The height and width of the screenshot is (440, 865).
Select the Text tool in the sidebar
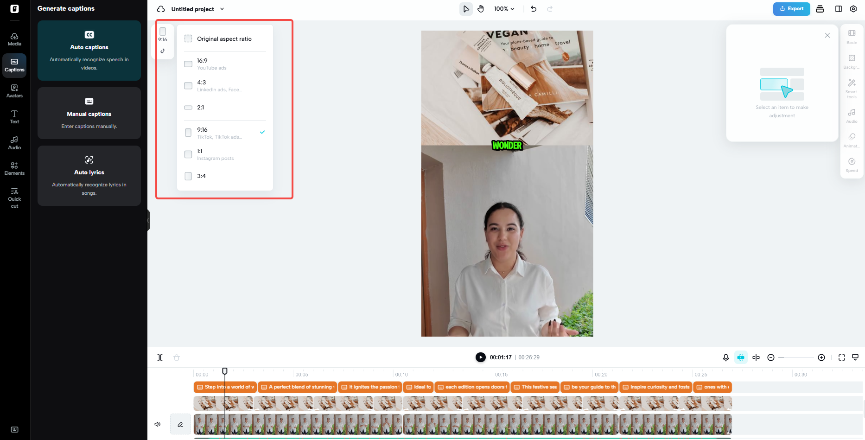click(x=14, y=117)
